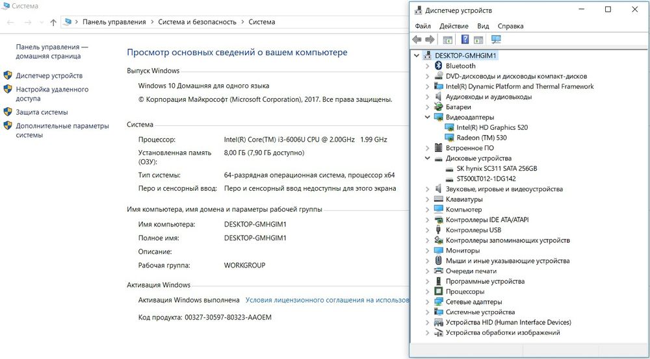The width and height of the screenshot is (650, 359).
Task: Expand Intel Dynamic Platform and Thermal Framework
Action: click(x=428, y=86)
